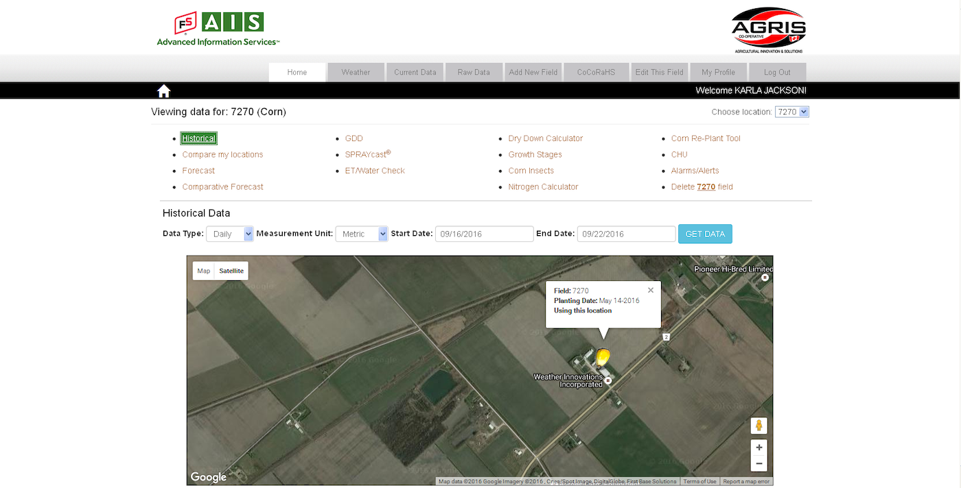Click the Start Date field
The image size is (961, 488).
tap(484, 234)
